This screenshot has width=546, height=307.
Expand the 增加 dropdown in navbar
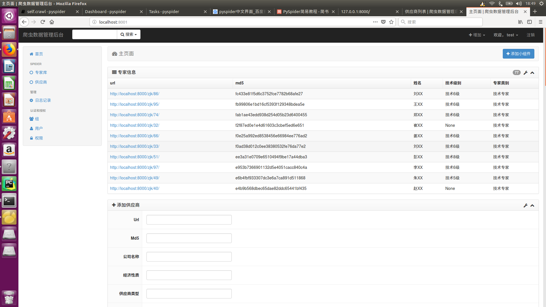tap(477, 35)
